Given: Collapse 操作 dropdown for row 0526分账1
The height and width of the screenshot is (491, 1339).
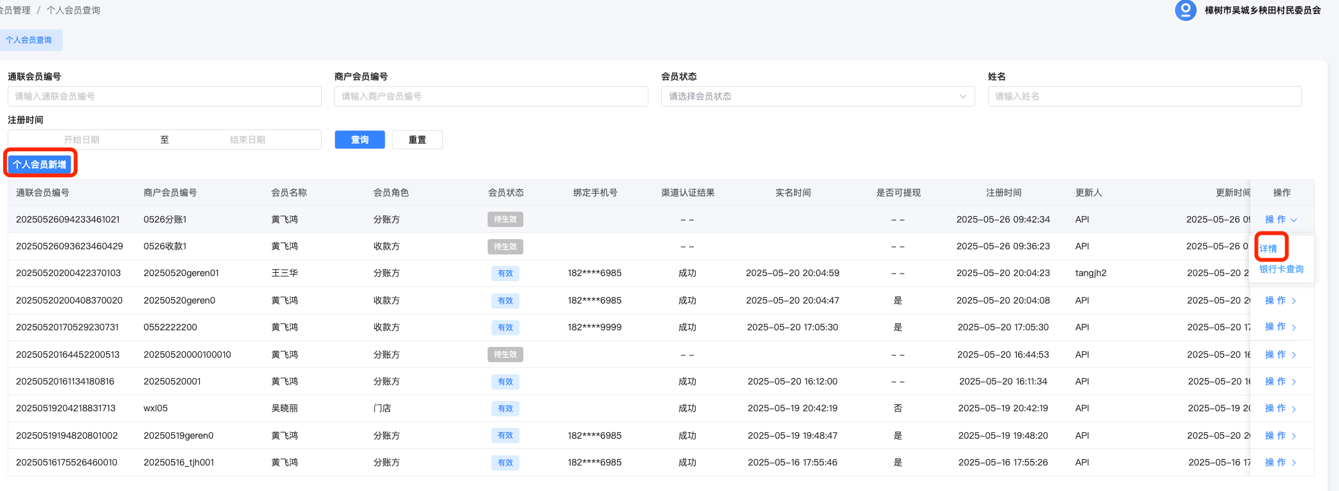Looking at the screenshot, I should click(x=1281, y=219).
